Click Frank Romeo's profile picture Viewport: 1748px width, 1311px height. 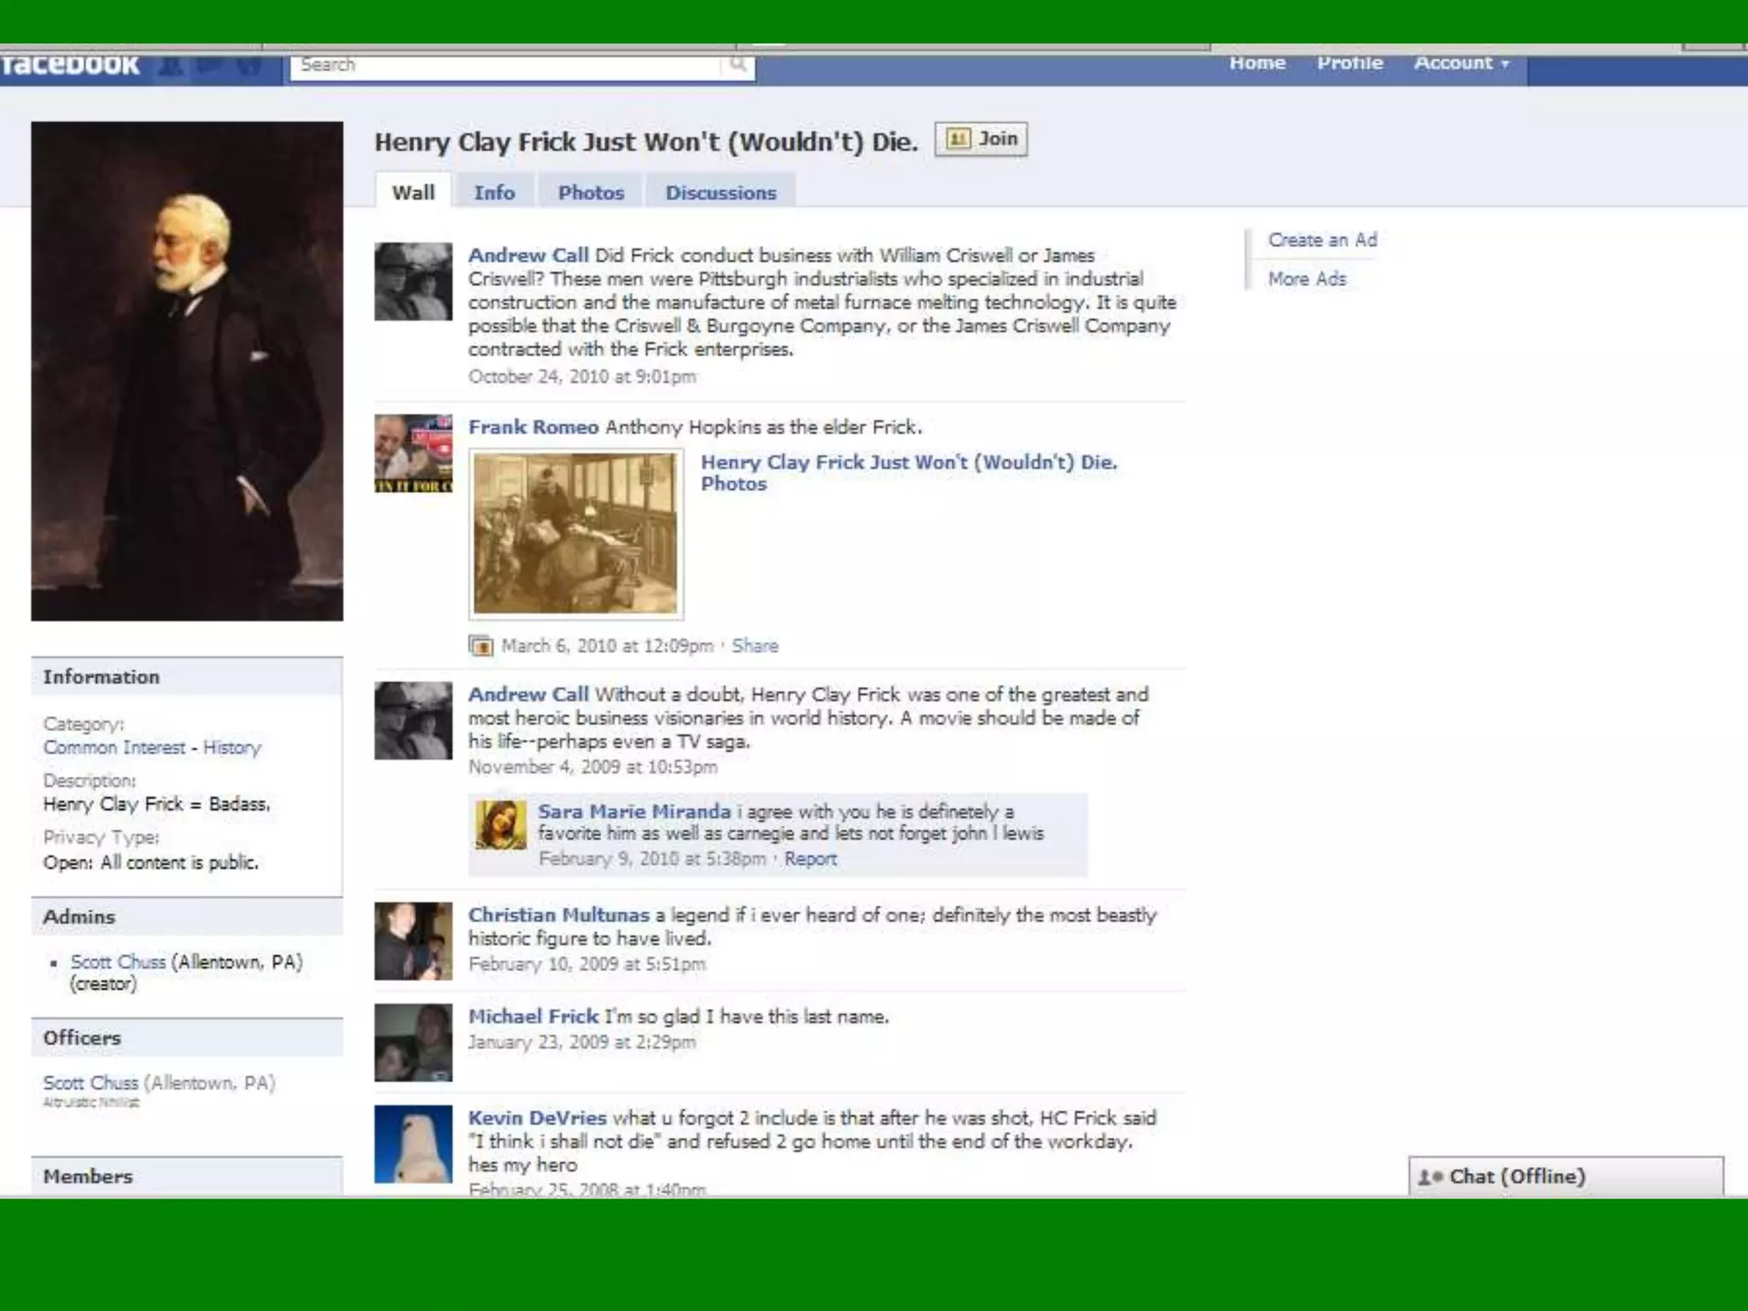click(x=413, y=453)
